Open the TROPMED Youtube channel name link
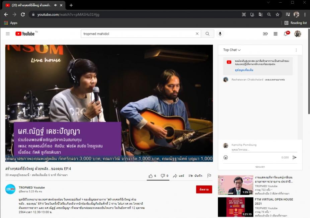310x218 pixels. (x=31, y=187)
